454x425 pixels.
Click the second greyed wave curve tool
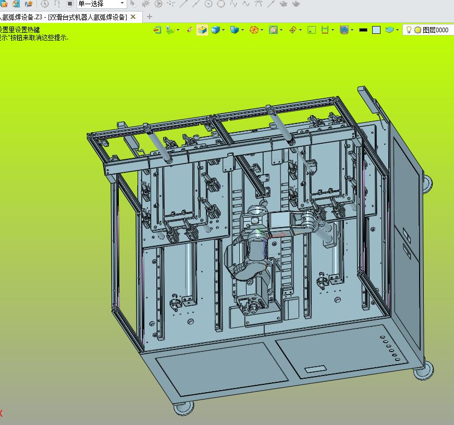pos(246,4)
